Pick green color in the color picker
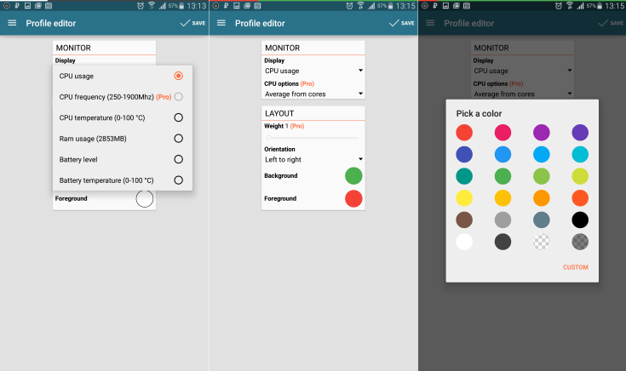626x371 pixels. click(x=503, y=176)
